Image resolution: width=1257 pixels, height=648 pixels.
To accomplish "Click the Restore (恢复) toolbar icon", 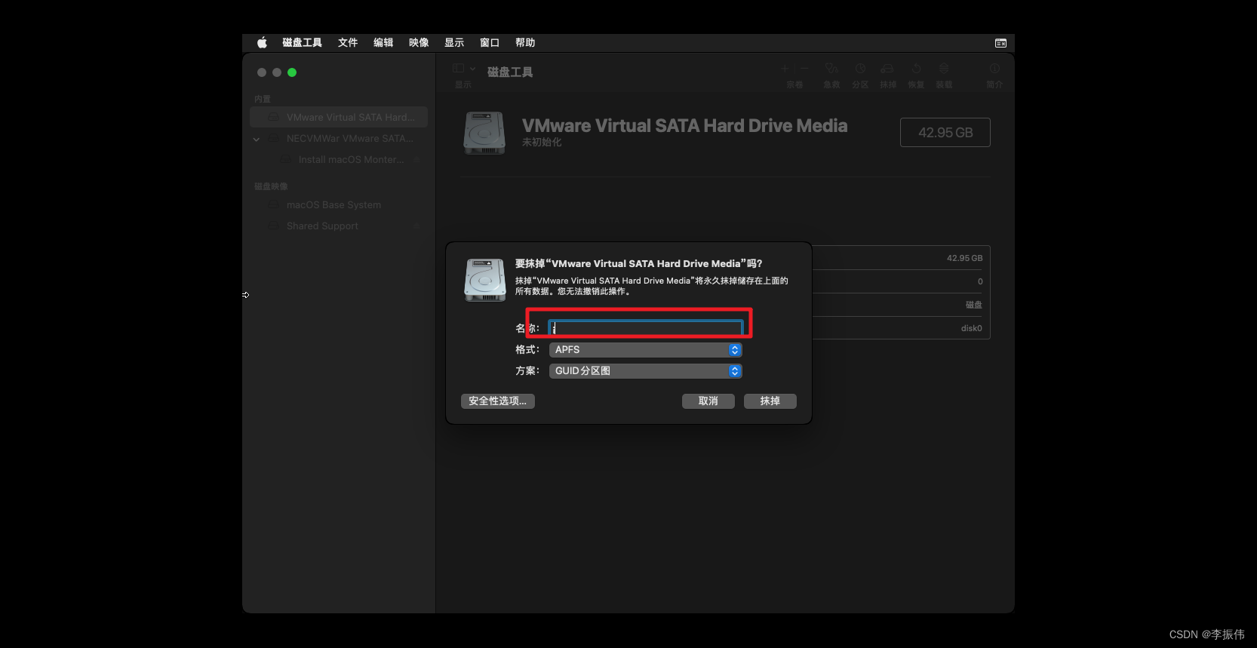I will 916,69.
